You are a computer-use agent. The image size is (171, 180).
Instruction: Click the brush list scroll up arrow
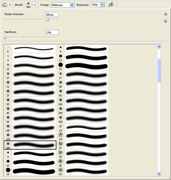click(159, 47)
